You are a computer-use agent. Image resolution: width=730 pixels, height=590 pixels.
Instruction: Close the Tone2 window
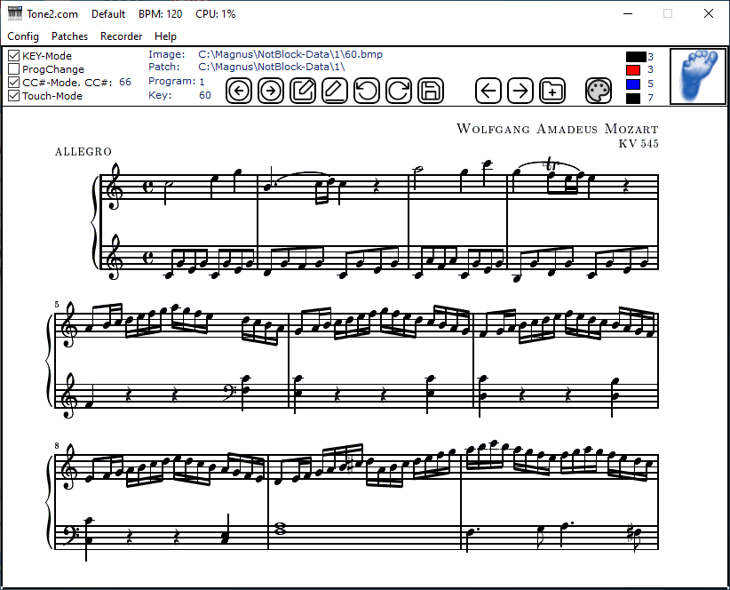point(709,13)
